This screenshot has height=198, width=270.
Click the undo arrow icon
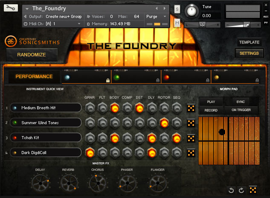[x=231, y=190]
